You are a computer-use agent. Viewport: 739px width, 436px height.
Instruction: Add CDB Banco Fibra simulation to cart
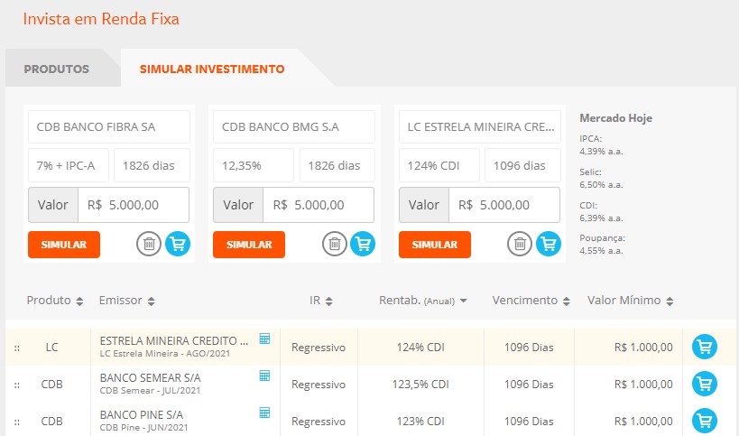[178, 244]
